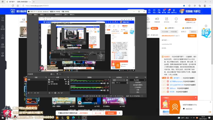This screenshot has height=120, width=213.
Task: Open the scene transition type dropdown
Action: pos(118,80)
